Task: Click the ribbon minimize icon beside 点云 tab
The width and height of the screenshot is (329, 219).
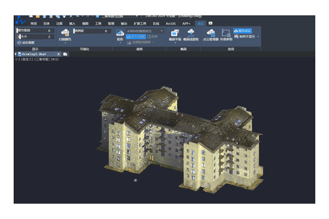Action: click(211, 23)
